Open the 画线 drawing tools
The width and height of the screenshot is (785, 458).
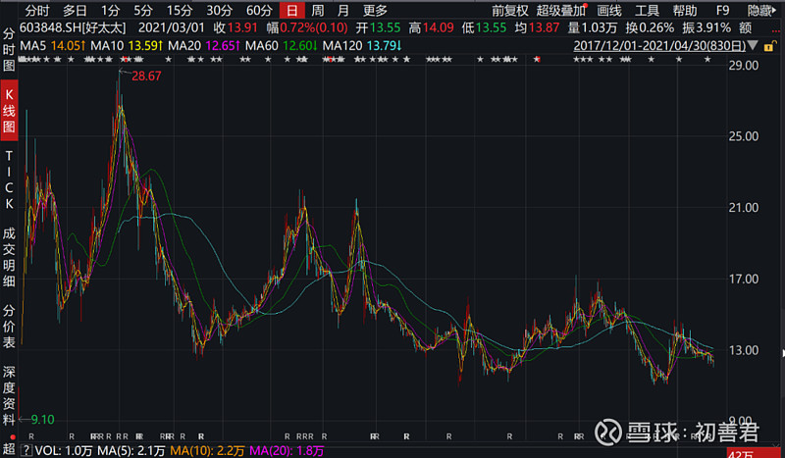609,11
